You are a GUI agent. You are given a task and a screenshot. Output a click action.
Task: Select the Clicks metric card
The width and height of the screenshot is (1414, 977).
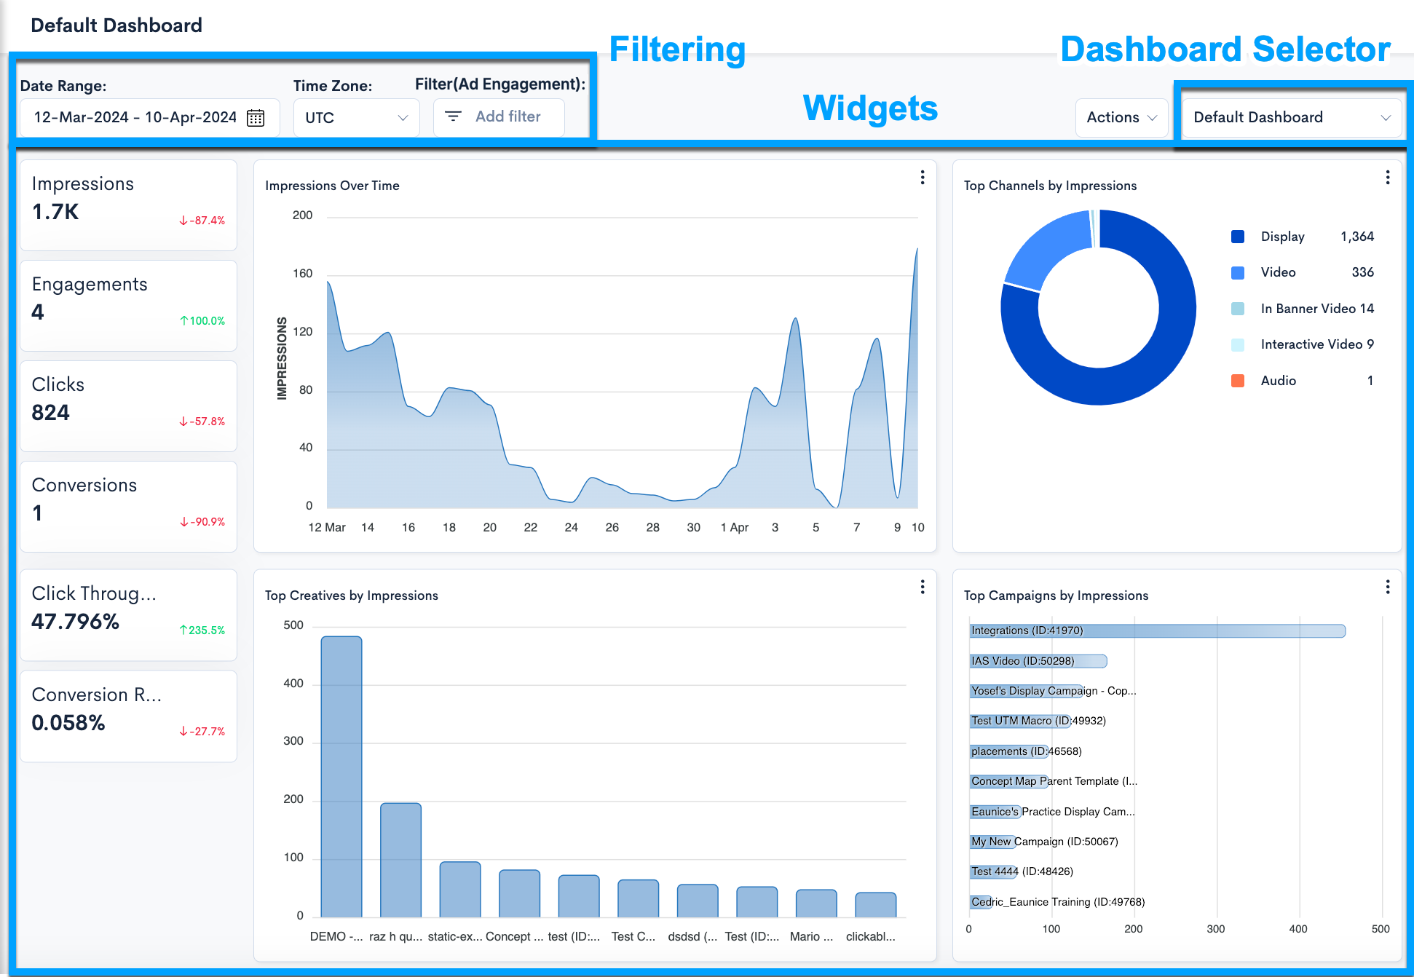(x=129, y=406)
